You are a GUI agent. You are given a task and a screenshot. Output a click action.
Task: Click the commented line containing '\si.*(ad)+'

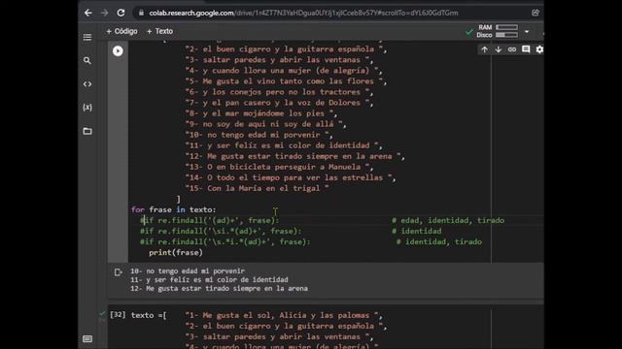(x=221, y=231)
